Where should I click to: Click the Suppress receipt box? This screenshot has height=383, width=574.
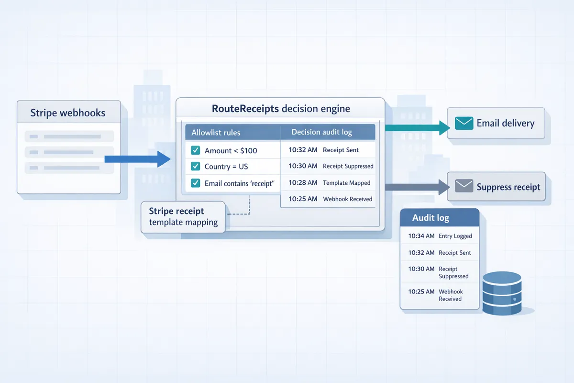tap(496, 187)
